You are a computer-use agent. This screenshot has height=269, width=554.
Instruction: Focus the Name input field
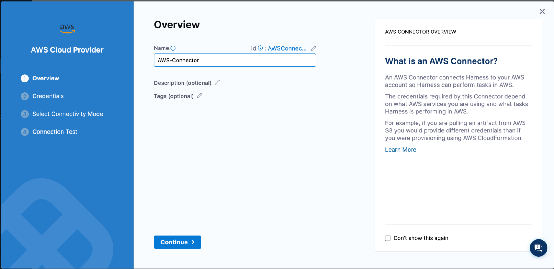tap(235, 60)
